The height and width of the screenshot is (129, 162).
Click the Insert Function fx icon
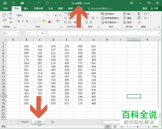click(42, 33)
